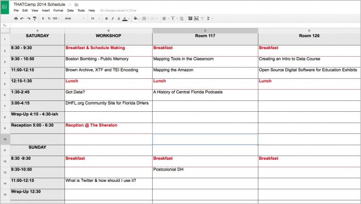Viewport: 361px width, 204px height.
Task: Open the fill color bucket
Action: pos(137,19)
